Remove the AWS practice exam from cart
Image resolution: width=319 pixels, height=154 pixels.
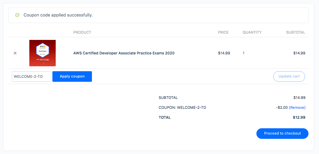tap(15, 53)
